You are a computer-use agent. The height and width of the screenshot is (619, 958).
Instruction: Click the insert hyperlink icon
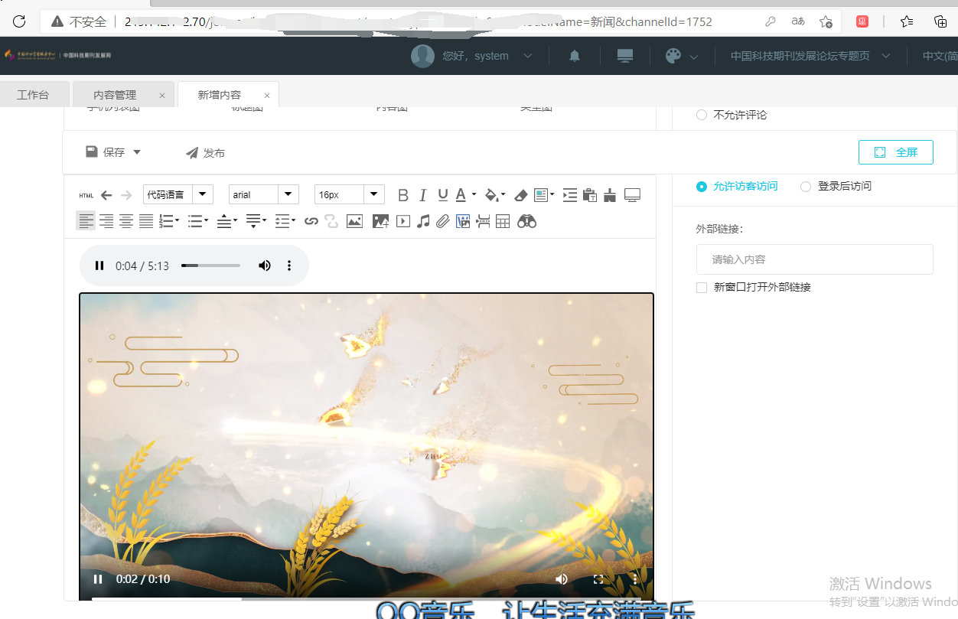click(311, 221)
